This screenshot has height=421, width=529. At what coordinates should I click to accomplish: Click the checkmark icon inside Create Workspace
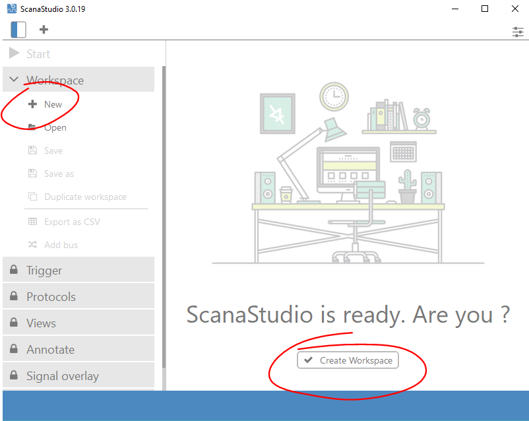coord(309,360)
